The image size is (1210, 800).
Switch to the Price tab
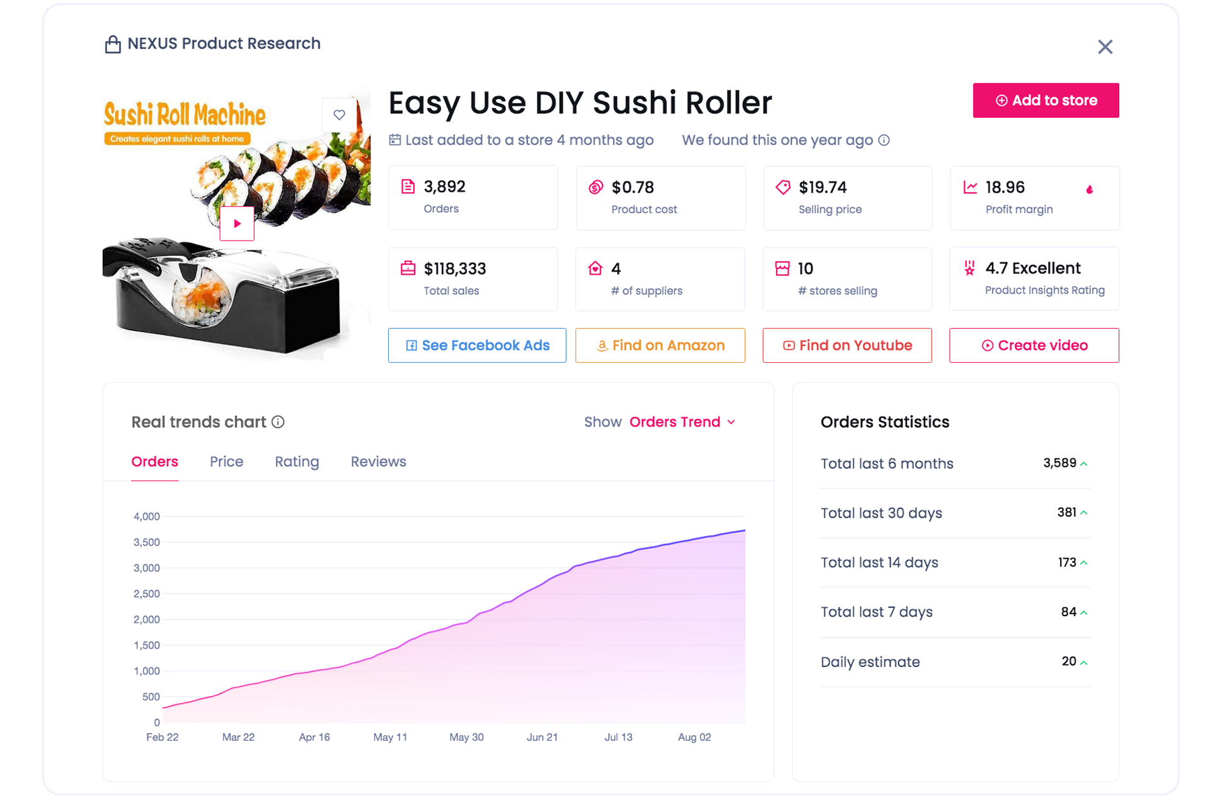(x=226, y=462)
